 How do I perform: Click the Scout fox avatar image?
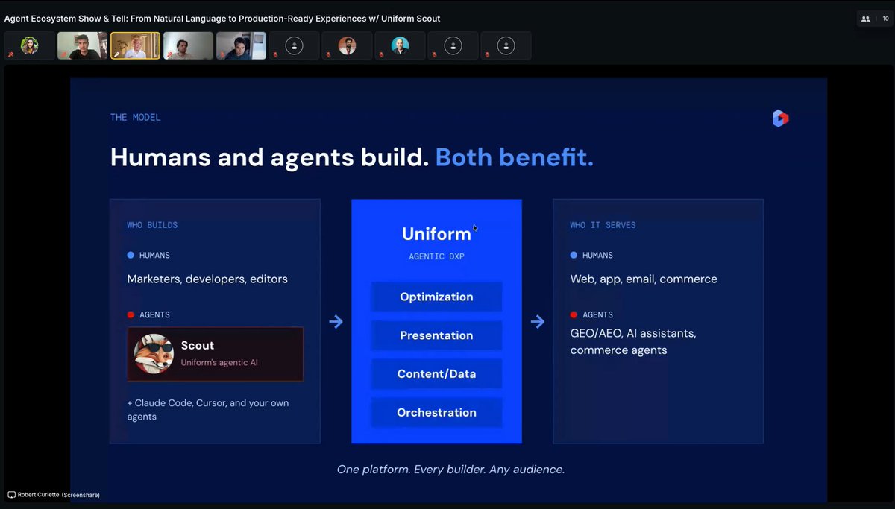click(x=154, y=353)
